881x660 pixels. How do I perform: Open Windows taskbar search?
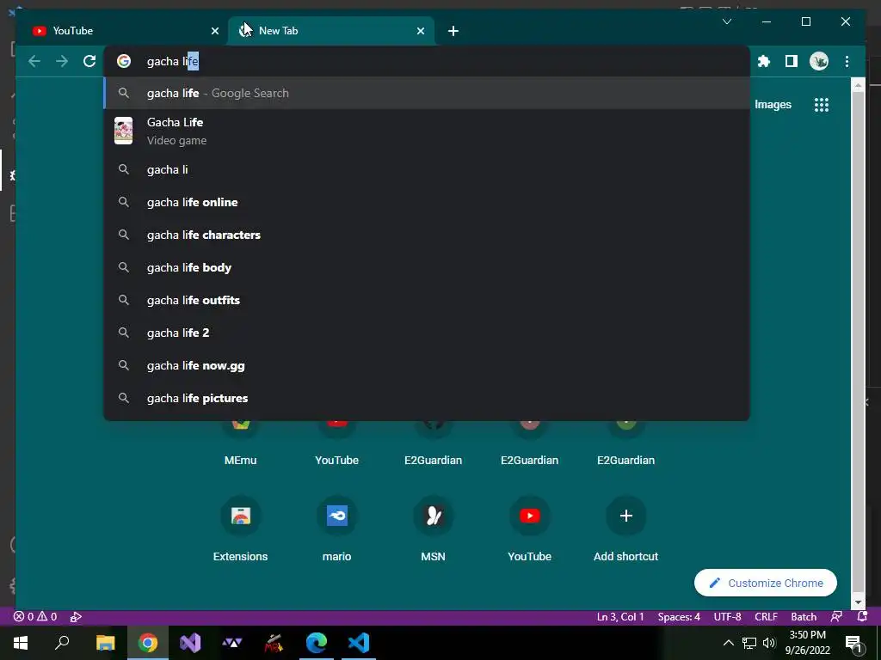62,643
